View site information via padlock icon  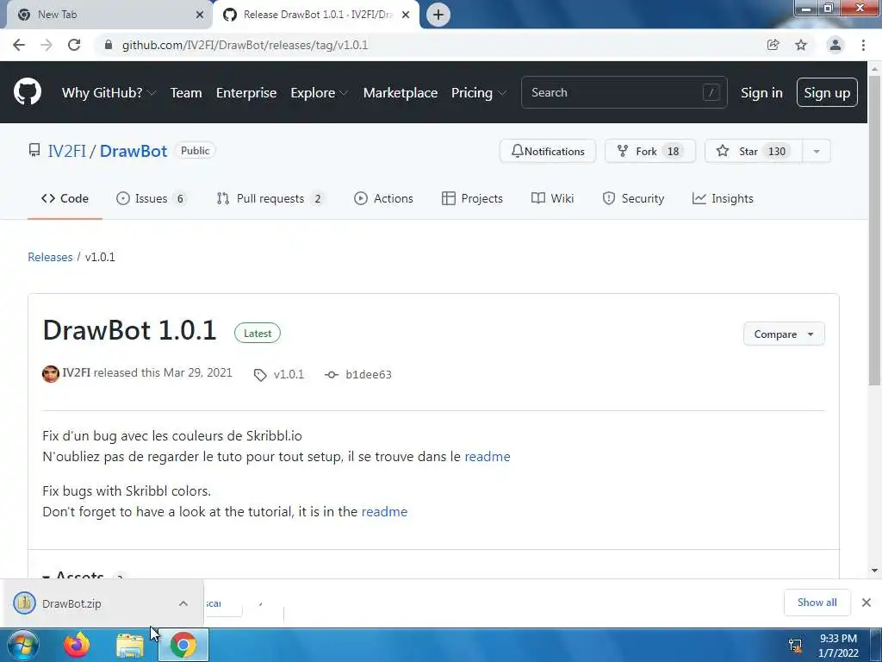(109, 45)
